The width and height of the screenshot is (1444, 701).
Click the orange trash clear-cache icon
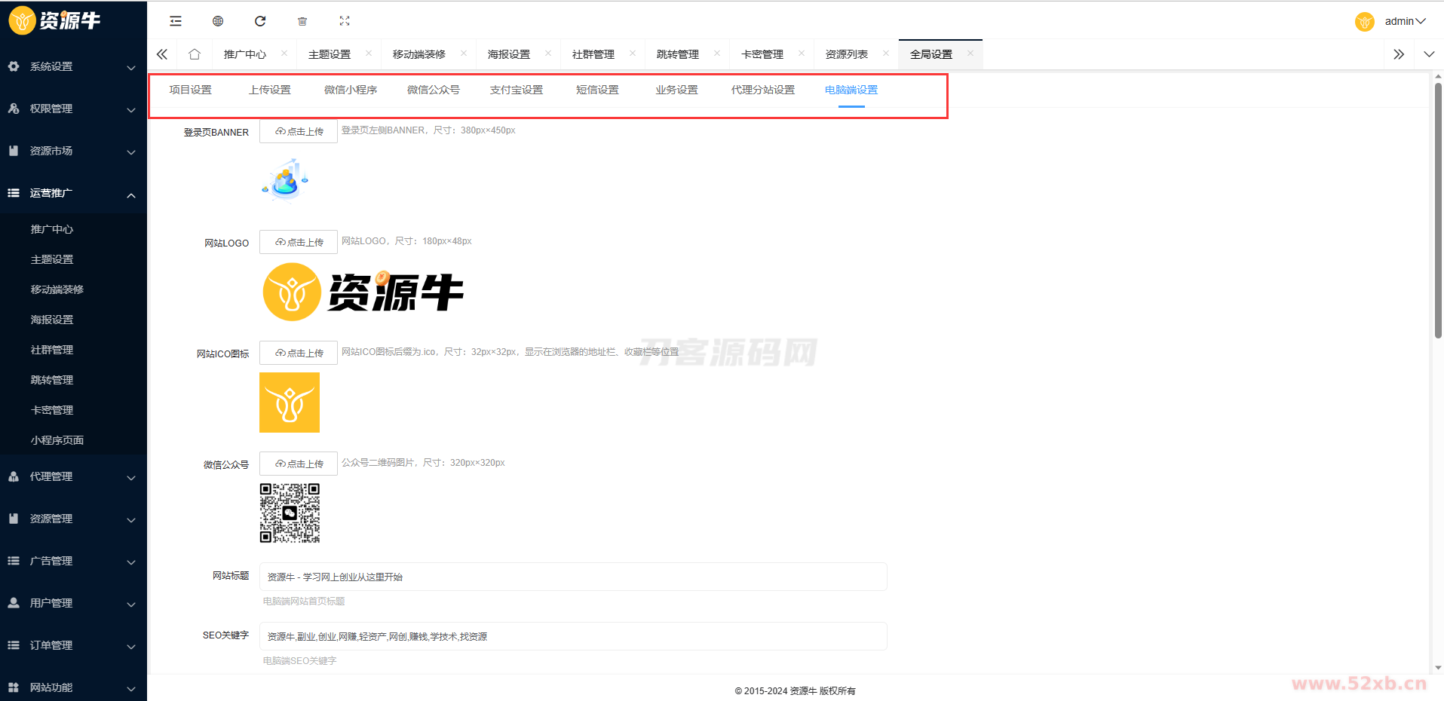(302, 21)
